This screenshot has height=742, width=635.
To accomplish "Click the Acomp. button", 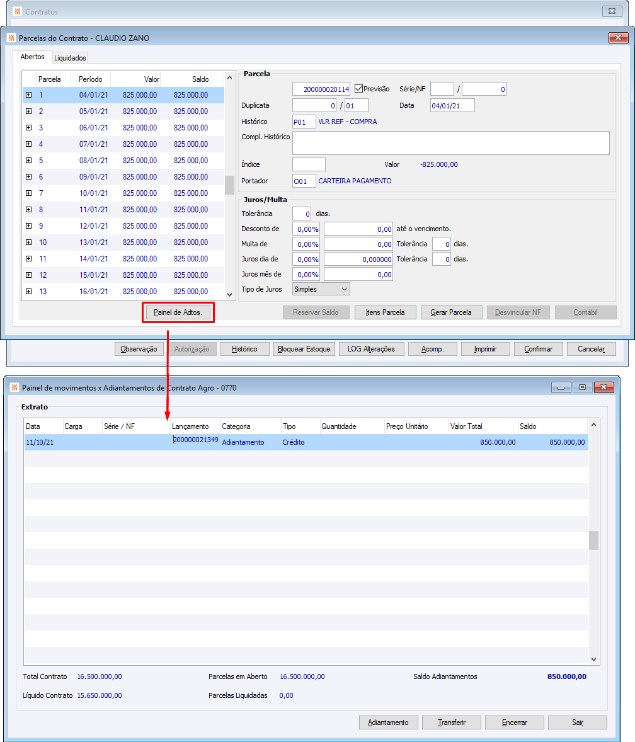I will pos(433,349).
